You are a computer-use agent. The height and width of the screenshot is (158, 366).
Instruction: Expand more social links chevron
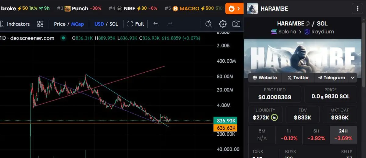353,78
